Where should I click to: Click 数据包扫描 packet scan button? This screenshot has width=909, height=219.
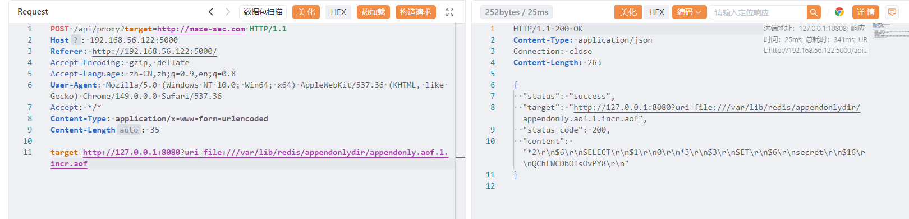[x=263, y=12]
